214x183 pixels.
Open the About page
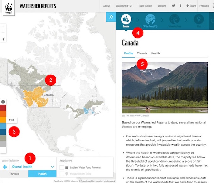pyautogui.click(x=106, y=6)
